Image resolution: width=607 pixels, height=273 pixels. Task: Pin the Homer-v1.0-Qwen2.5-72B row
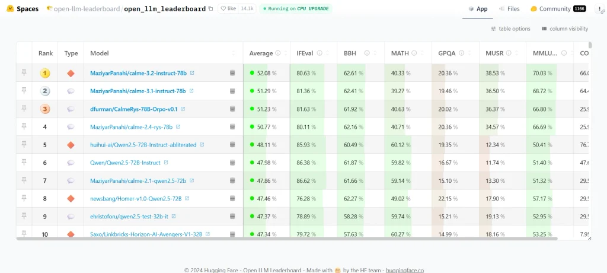24,198
